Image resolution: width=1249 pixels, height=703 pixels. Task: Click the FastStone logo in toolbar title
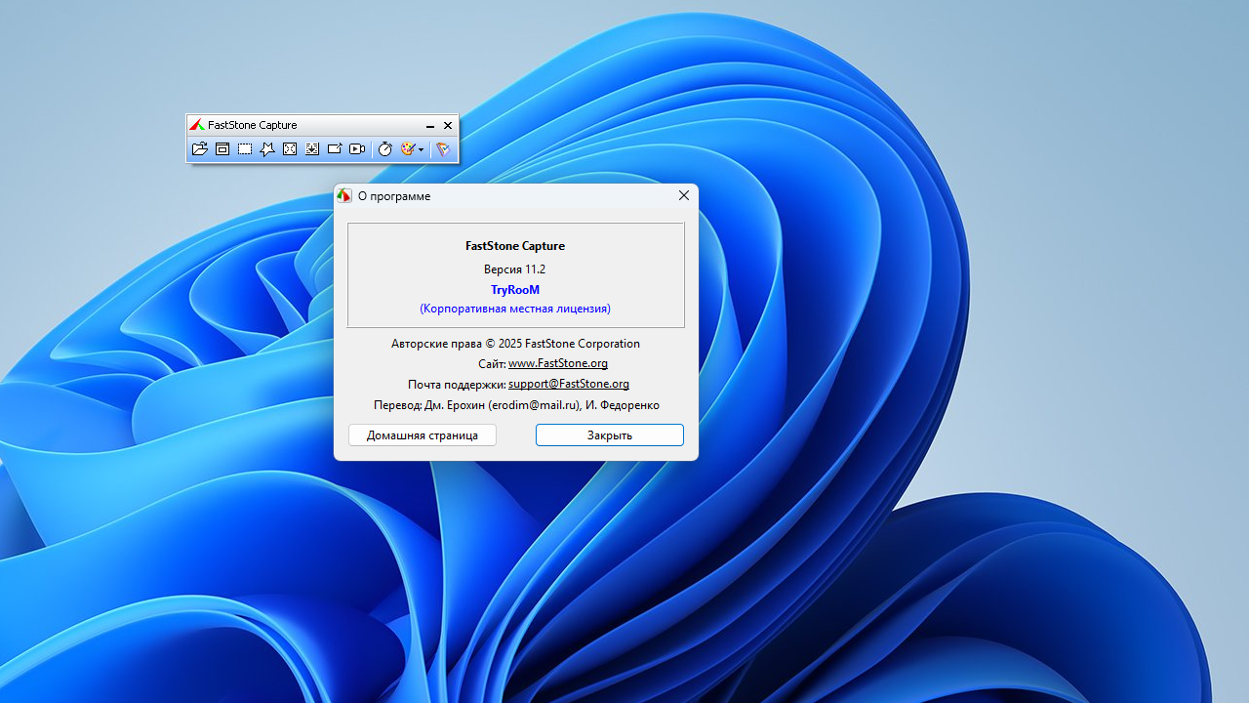(196, 125)
